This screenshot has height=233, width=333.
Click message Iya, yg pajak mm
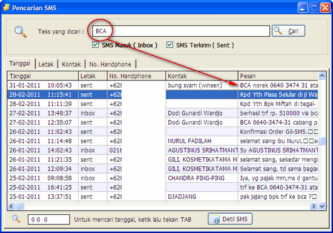(x=279, y=178)
